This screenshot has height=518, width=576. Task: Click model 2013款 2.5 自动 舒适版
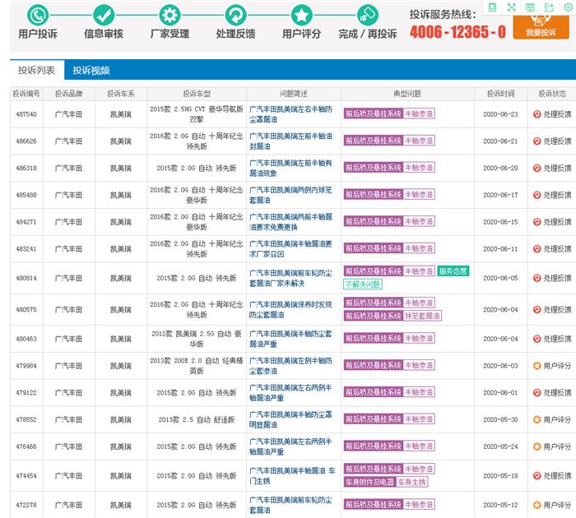pos(197,419)
